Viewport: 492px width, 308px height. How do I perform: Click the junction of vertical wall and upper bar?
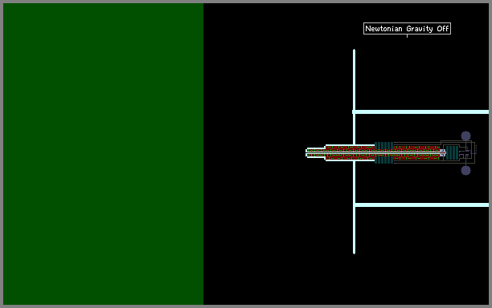pyautogui.click(x=354, y=111)
